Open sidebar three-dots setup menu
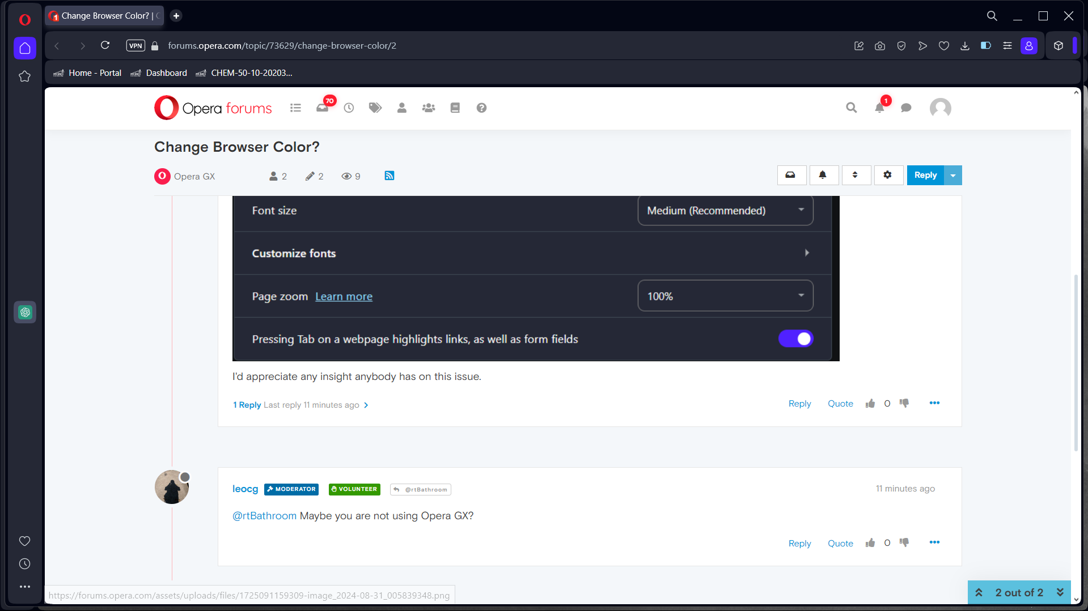The height and width of the screenshot is (611, 1088). [24, 587]
